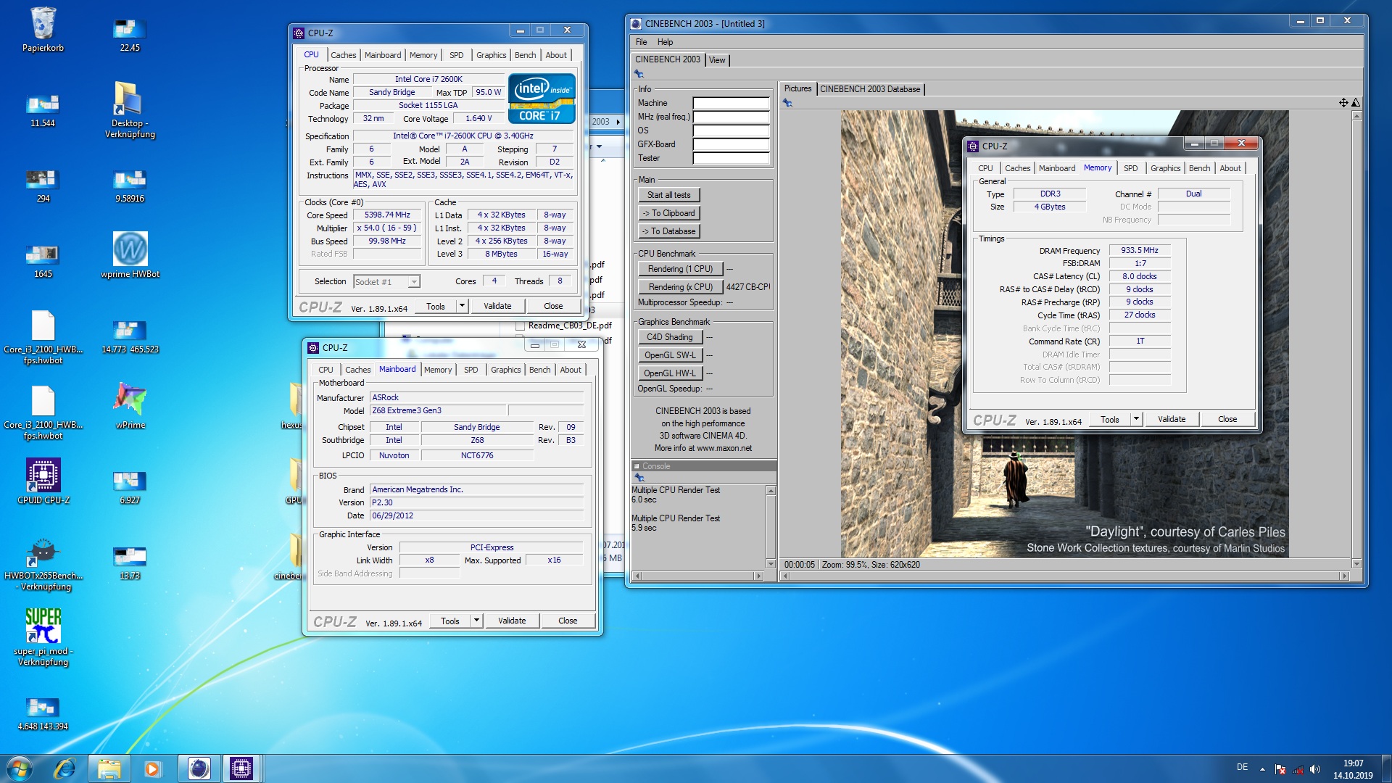Open the Core_i3_2100_HWB fps.hwbot file above CPUID
1392x783 pixels.
pyautogui.click(x=43, y=413)
